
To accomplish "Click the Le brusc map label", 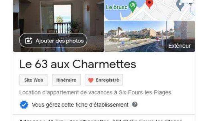I will click(116, 7).
